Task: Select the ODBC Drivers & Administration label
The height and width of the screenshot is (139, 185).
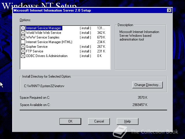Action: click(47, 56)
